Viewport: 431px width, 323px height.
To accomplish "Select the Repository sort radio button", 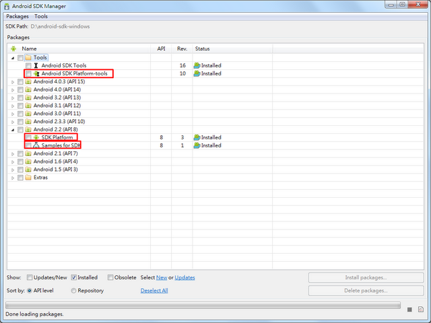I will click(x=73, y=291).
